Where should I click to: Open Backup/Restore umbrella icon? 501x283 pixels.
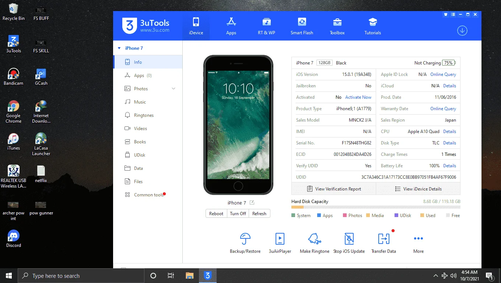click(x=245, y=239)
